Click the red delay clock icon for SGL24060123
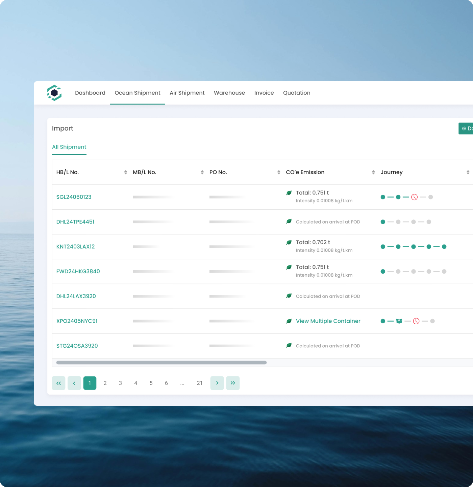Screen dimensions: 473x487 [x=414, y=197]
